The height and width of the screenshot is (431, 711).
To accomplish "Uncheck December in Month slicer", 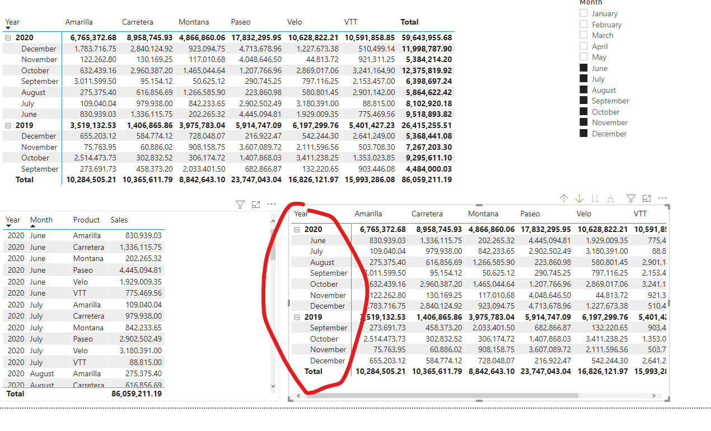I will point(584,133).
